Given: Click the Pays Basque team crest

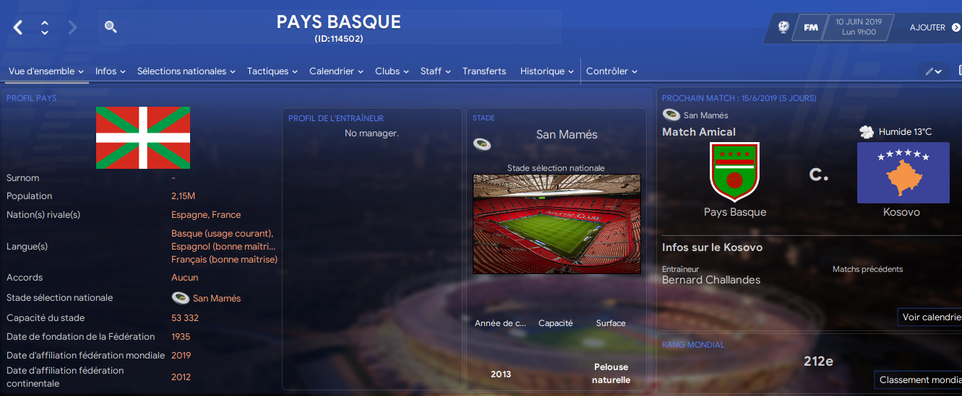Looking at the screenshot, I should pos(734,171).
